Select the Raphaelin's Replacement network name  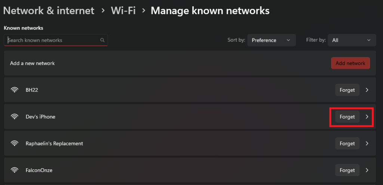pyautogui.click(x=54, y=143)
